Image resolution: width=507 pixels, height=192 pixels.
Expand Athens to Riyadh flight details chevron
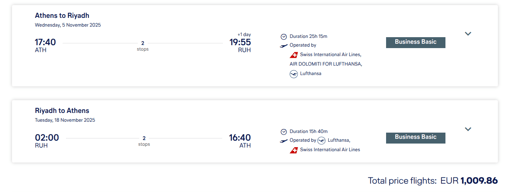pos(468,34)
